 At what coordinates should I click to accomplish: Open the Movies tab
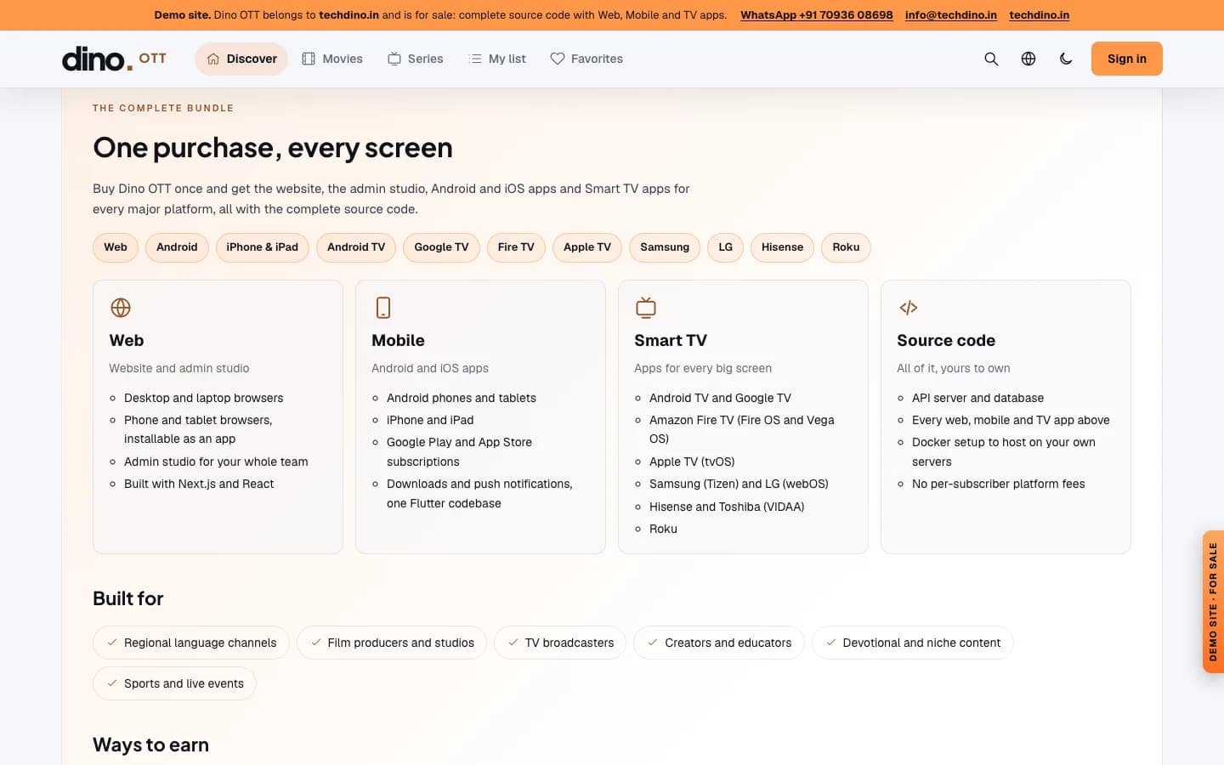332,59
